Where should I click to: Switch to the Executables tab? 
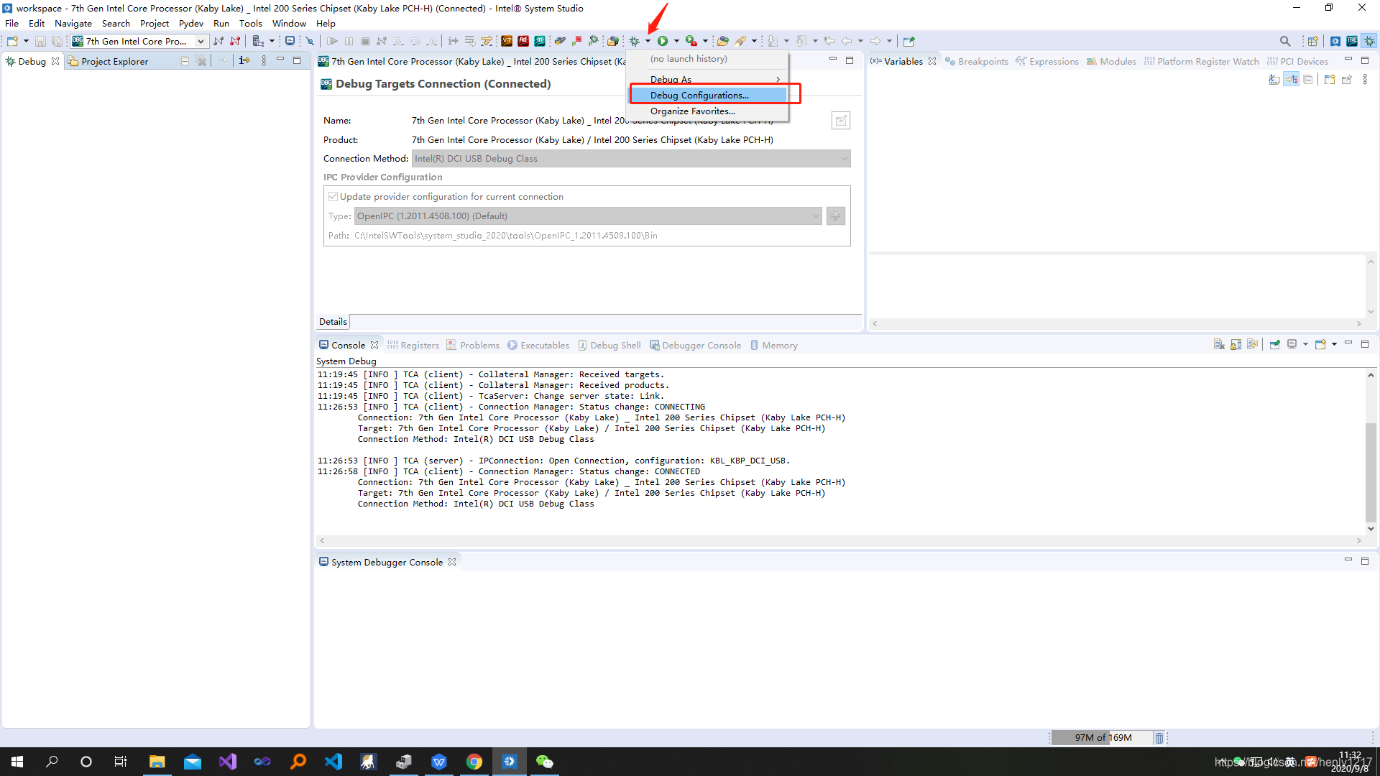point(538,345)
